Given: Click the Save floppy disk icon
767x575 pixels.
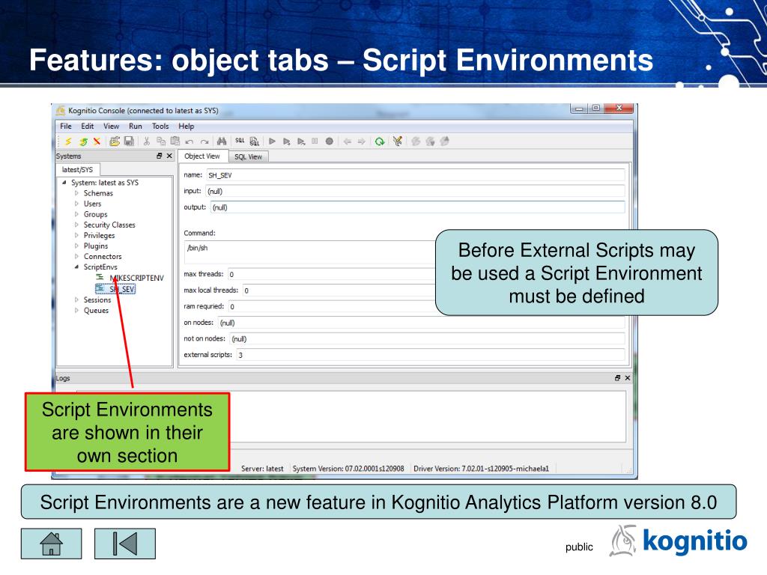Looking at the screenshot, I should 129,142.
